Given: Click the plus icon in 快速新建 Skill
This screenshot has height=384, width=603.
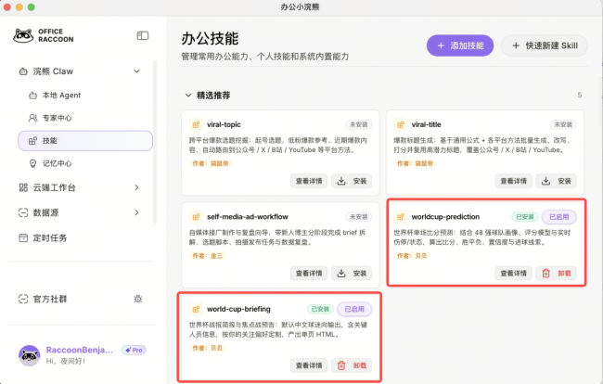Looking at the screenshot, I should (x=516, y=45).
